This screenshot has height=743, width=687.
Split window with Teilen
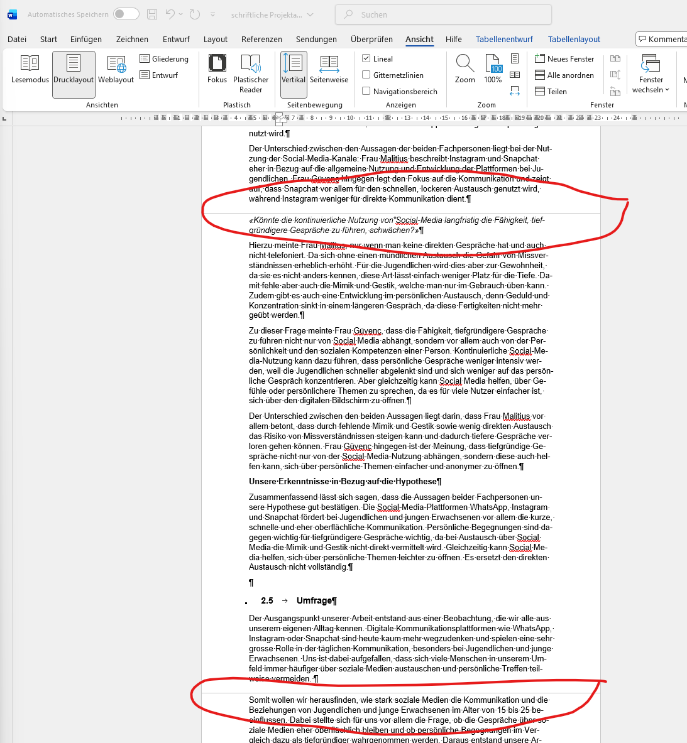coord(551,92)
